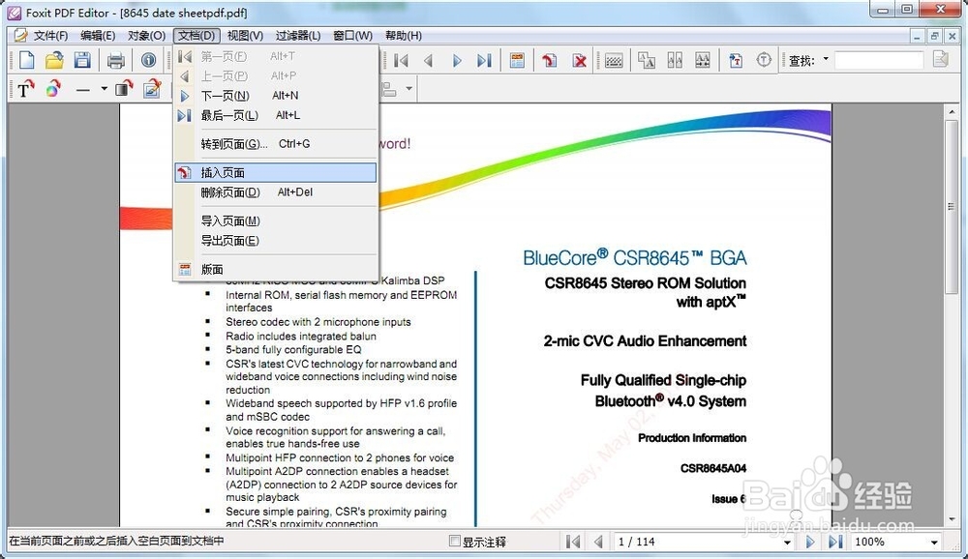Click the image edit pencil icon

152,89
